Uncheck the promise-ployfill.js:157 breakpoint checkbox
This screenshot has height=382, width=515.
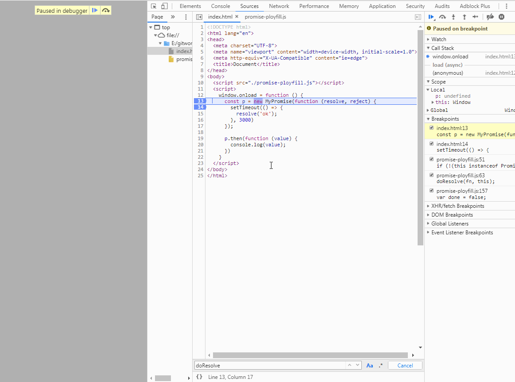432,191
